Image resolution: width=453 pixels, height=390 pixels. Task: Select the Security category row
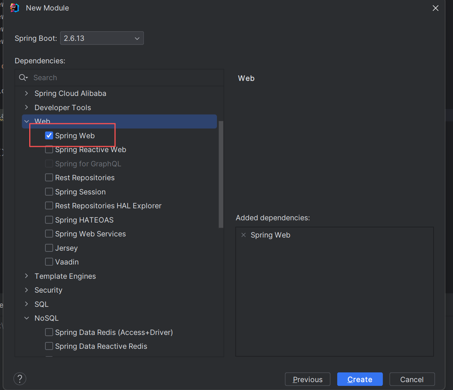pos(120,290)
